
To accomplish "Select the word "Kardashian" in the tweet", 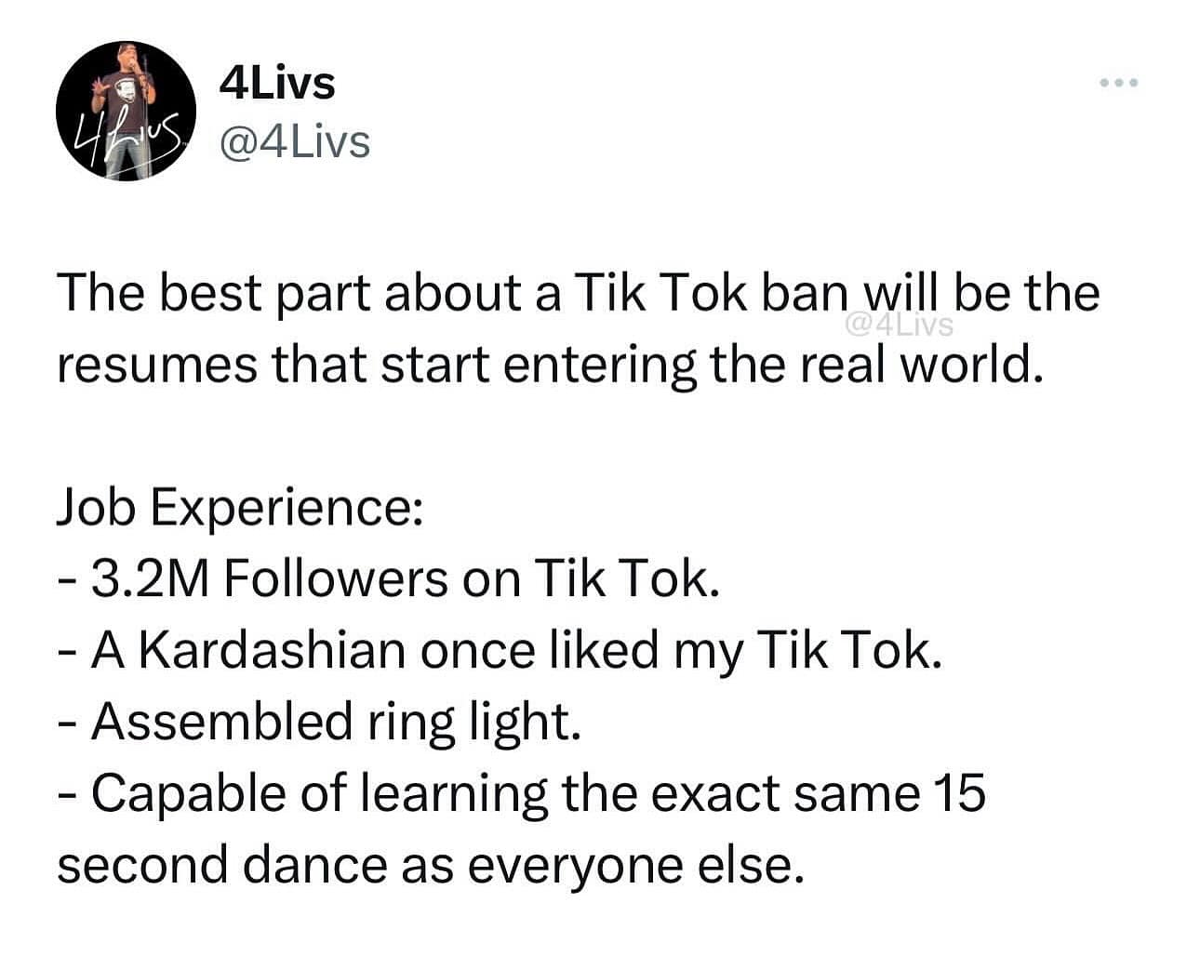I will (x=275, y=651).
